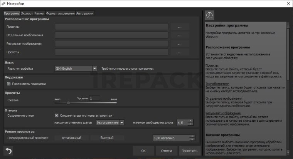Click the undo arrow icon at bottom left

pyautogui.click(x=8, y=151)
